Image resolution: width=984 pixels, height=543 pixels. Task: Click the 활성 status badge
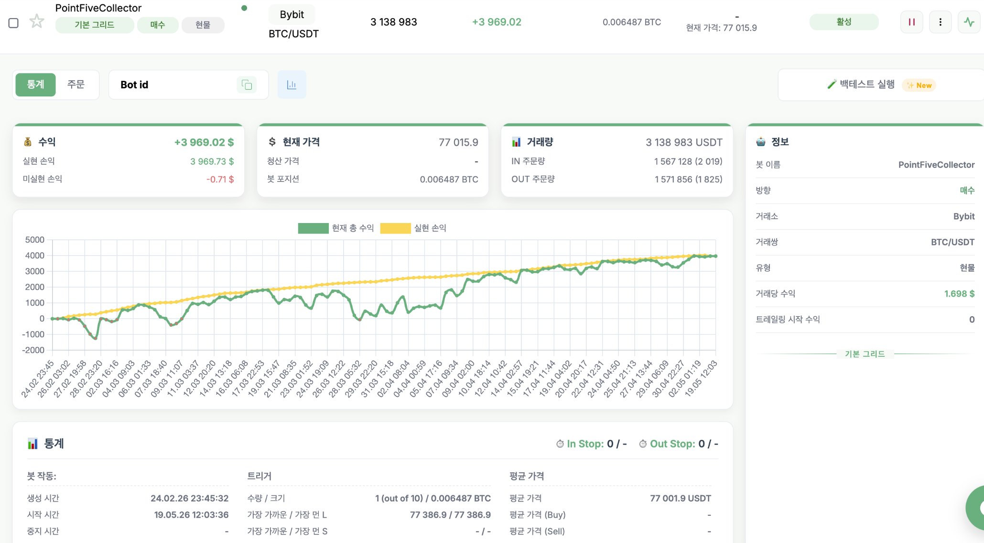coord(843,21)
